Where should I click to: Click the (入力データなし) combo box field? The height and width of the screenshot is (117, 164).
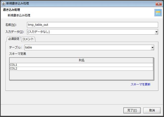pos(90,32)
